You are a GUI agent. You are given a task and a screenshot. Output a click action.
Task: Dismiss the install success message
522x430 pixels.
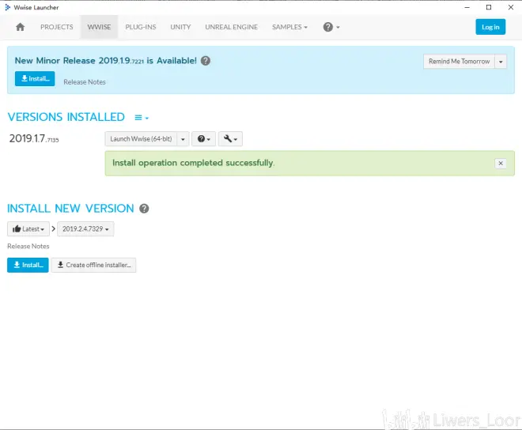[501, 164]
